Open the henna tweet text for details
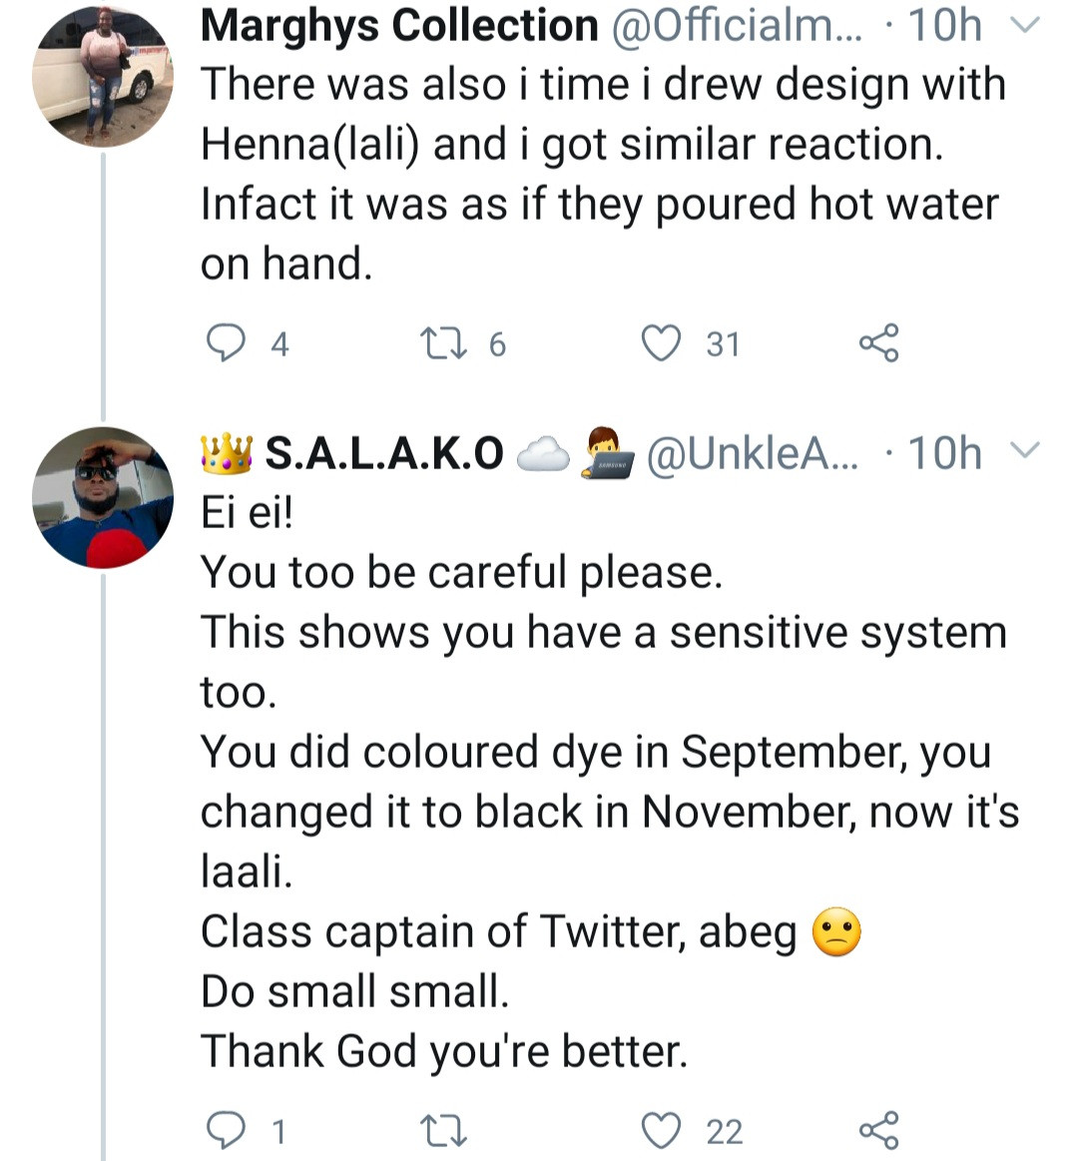The image size is (1078, 1161). pyautogui.click(x=599, y=175)
